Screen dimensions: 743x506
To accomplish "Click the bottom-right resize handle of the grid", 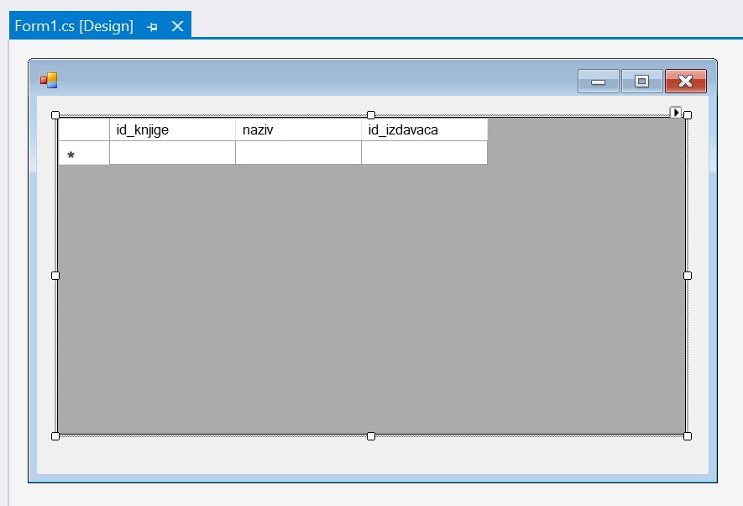I will 688,435.
